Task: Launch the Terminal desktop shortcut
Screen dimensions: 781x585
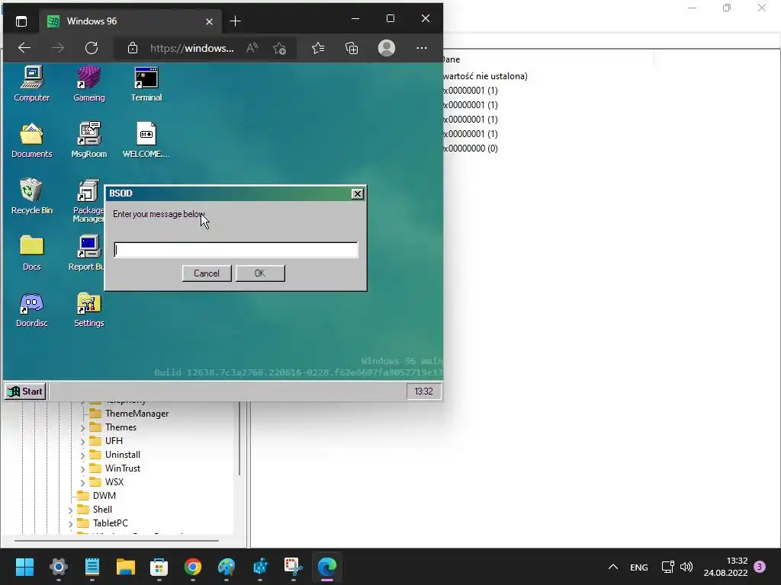Action: tap(146, 84)
